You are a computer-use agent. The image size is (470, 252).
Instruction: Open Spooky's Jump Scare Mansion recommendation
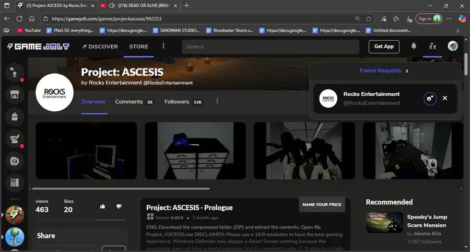[x=427, y=221]
